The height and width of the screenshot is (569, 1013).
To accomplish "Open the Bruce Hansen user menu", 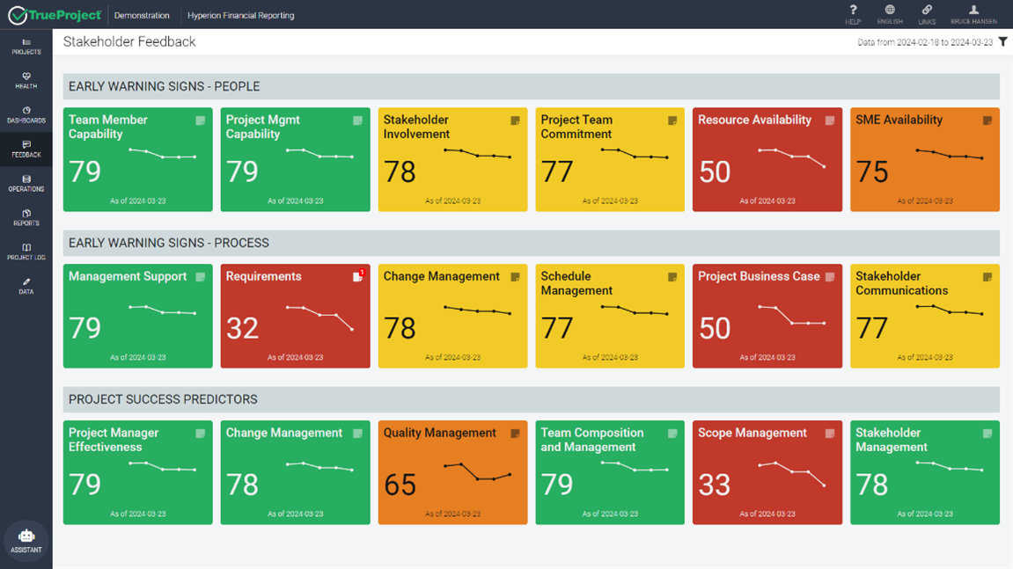I will pyautogui.click(x=973, y=14).
